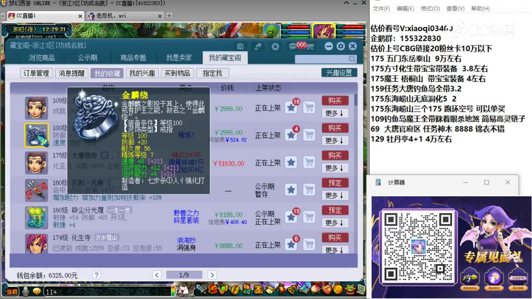Viewport: 532px width, 299px height.
Task: Click the page number field 1/9
Action: [184, 275]
